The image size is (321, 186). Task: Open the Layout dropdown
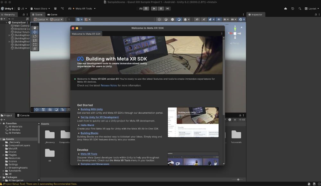(312, 9)
